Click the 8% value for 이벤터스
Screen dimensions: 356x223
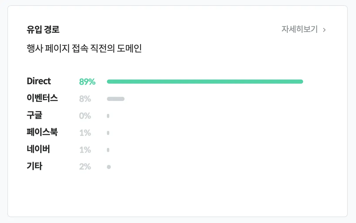pos(85,99)
